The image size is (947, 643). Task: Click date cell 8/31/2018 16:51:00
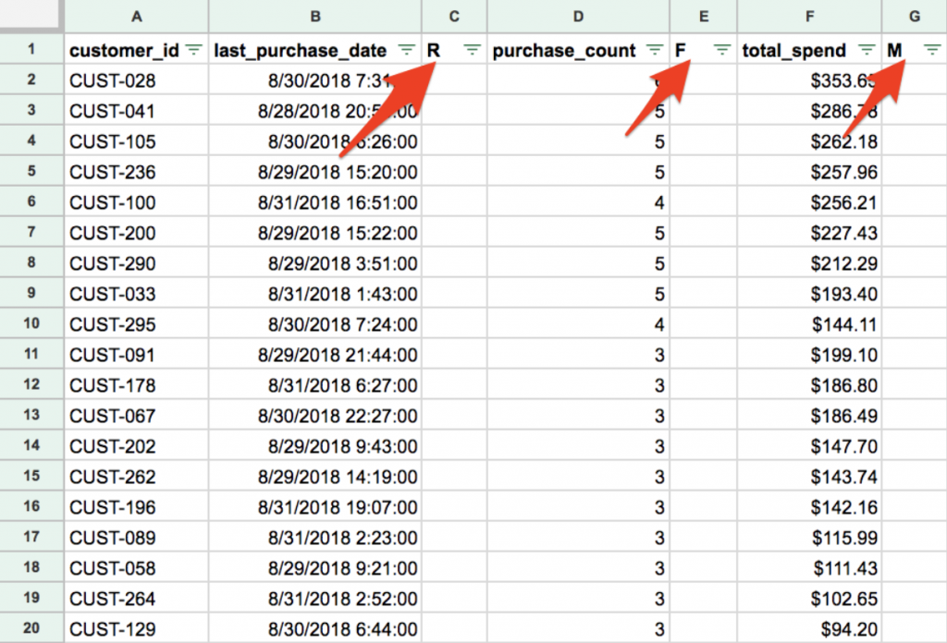315,202
